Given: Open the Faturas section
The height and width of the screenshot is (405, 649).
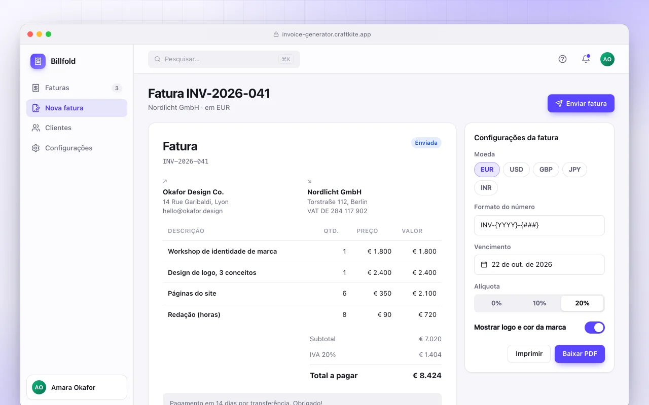Looking at the screenshot, I should coord(77,88).
